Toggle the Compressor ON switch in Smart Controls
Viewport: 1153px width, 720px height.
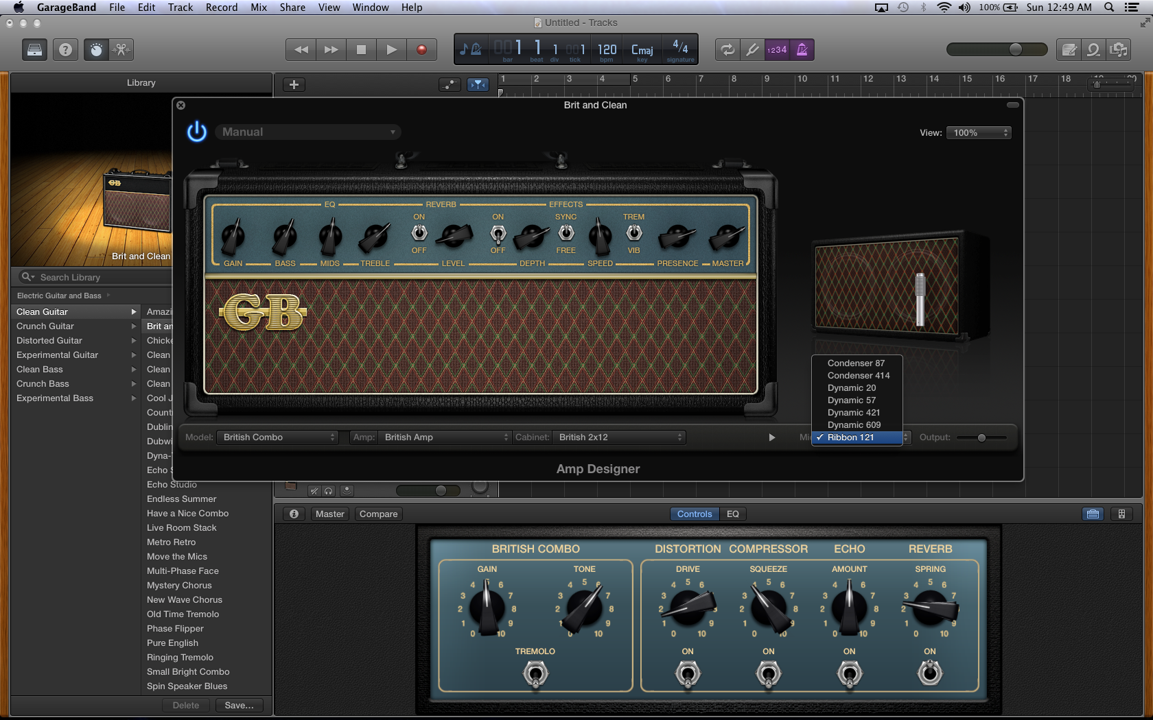pos(768,673)
